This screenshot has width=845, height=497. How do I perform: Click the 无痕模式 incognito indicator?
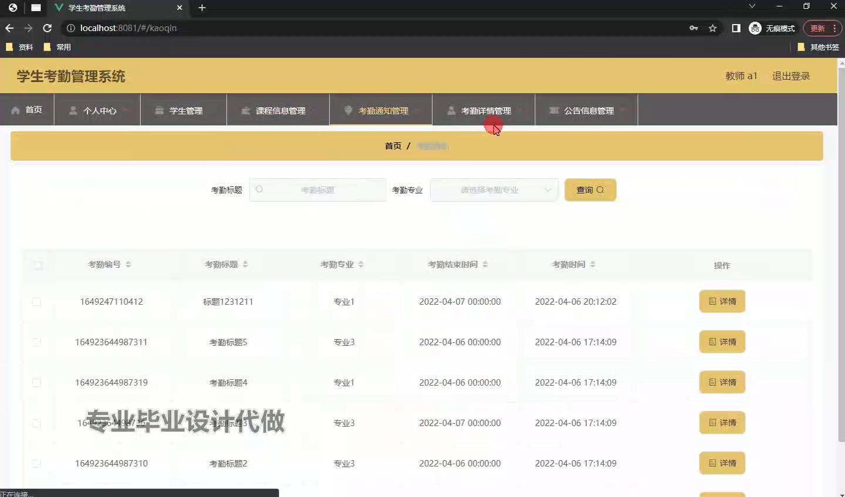[x=772, y=28]
